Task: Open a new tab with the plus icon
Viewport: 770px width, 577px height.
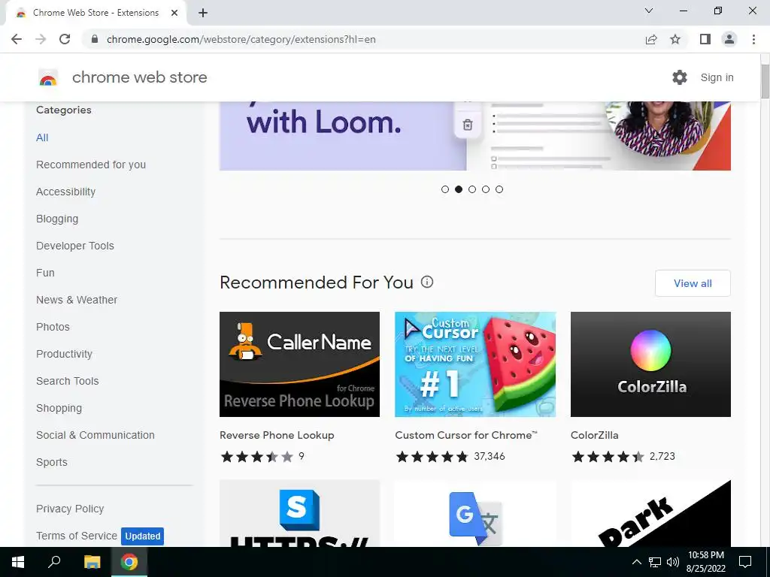Action: coord(203,13)
